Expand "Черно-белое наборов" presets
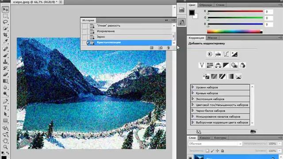283x159 pixels. tap(193, 110)
